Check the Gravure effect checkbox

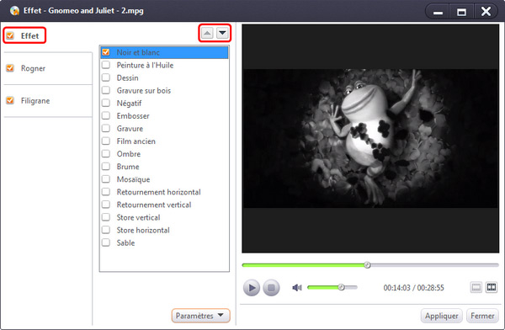[106, 128]
